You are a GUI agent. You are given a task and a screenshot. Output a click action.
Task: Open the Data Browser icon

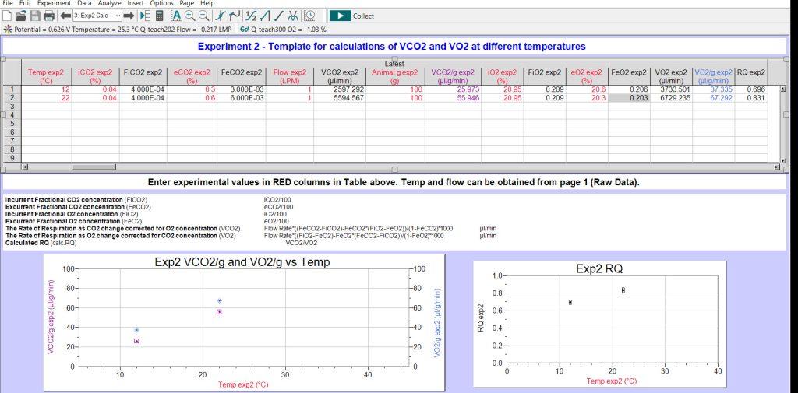click(x=145, y=16)
